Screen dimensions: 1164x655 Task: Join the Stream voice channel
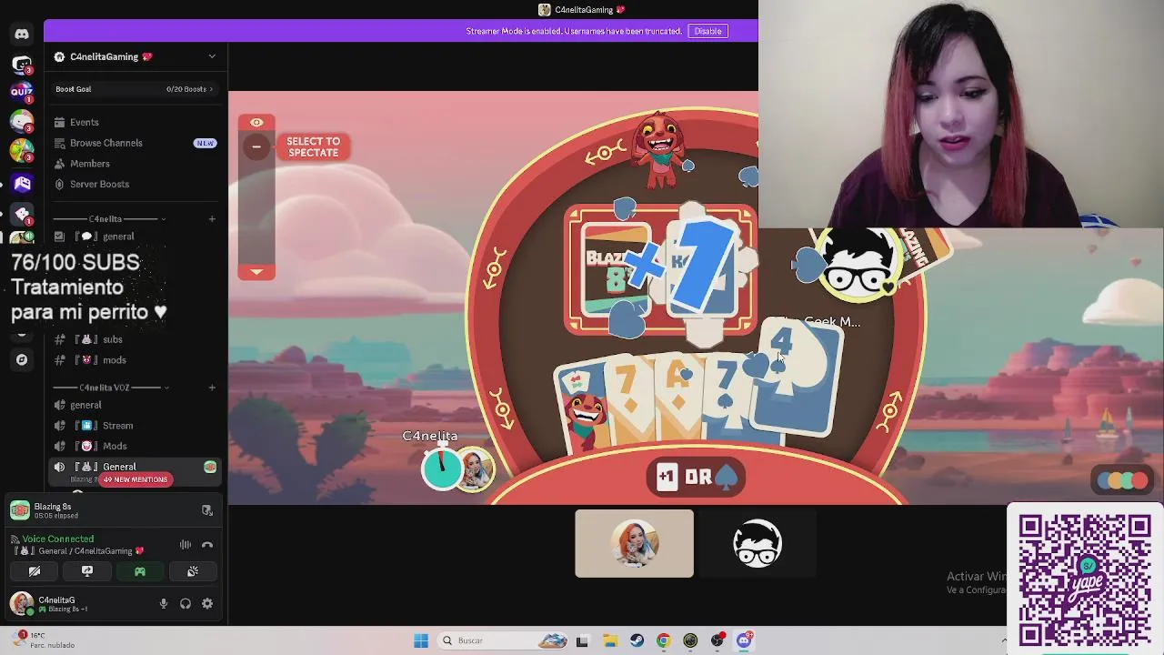(136, 426)
